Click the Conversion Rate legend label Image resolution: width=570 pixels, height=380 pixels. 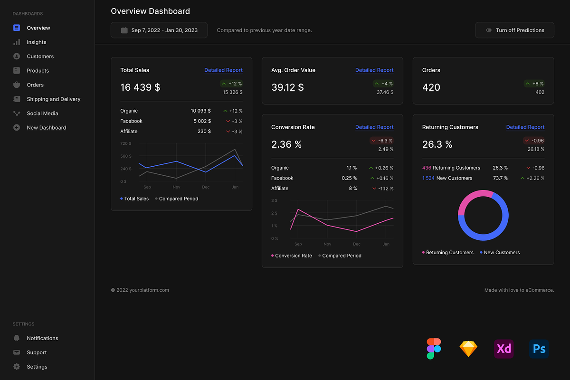pyautogui.click(x=292, y=256)
